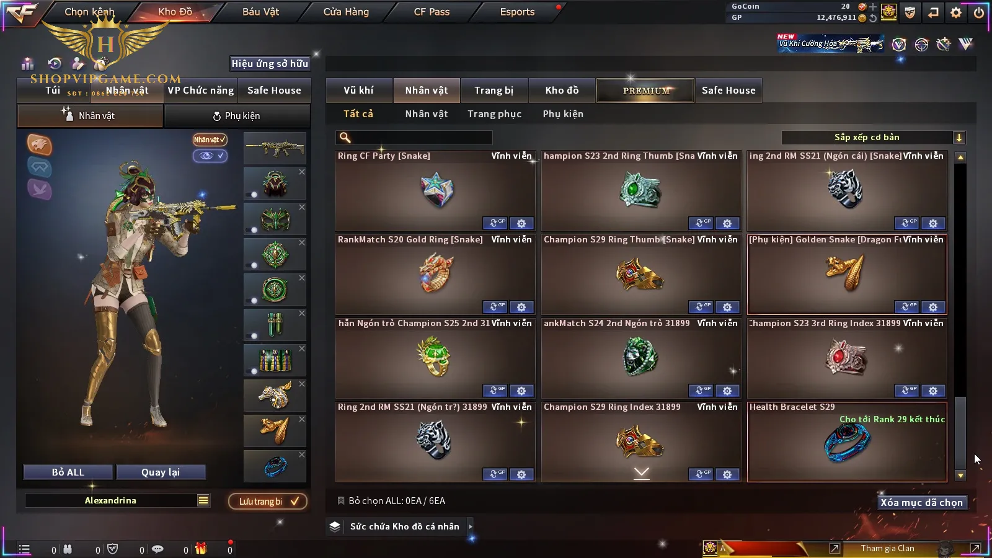Viewport: 992px width, 558px height.
Task: Flip the switch on the helmet equipment slot
Action: pyautogui.click(x=252, y=195)
